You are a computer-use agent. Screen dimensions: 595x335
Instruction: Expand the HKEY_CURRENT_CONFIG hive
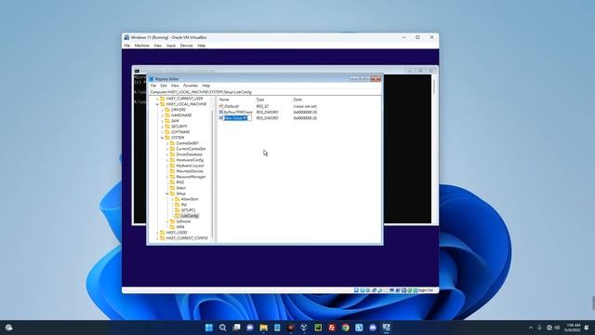[157, 238]
